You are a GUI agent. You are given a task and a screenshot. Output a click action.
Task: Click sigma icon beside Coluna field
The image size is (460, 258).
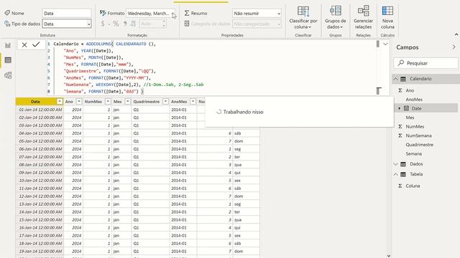[x=400, y=186]
